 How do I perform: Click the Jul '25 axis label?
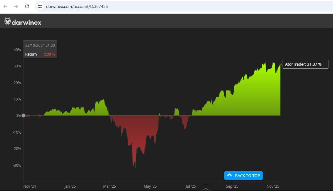tap(190, 186)
